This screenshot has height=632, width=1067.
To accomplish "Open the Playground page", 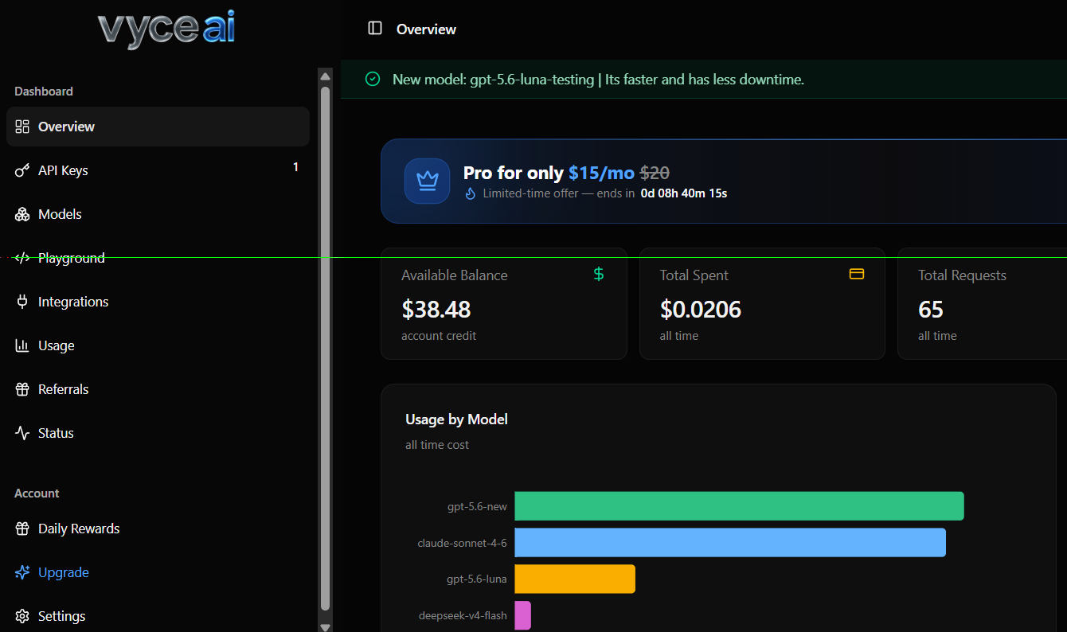I will pos(158,258).
